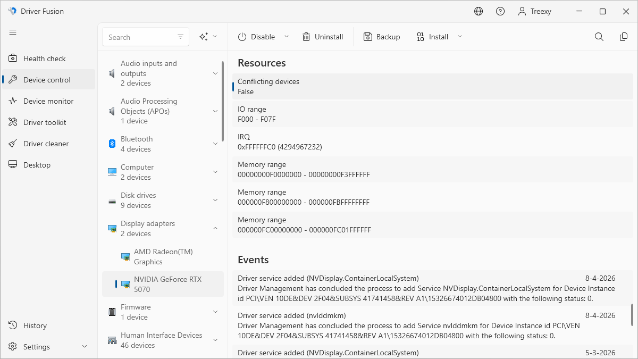Open the Health check page

tap(45, 59)
